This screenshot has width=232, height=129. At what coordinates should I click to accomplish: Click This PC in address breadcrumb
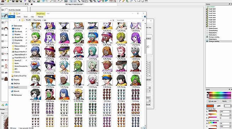click(x=28, y=20)
